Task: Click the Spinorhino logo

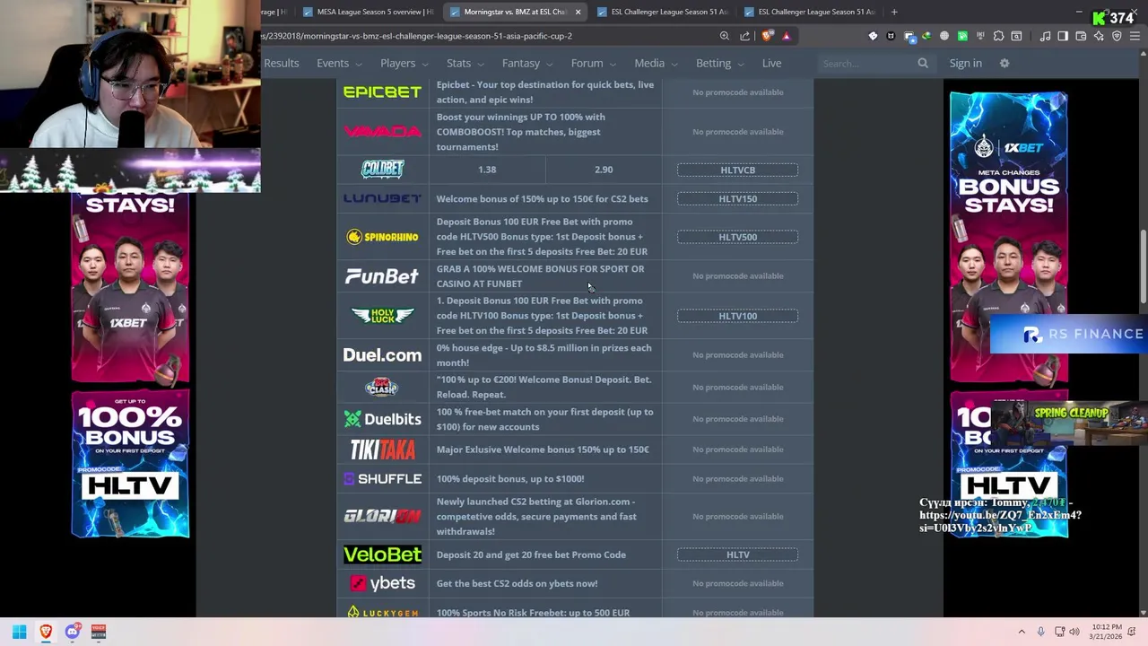Action: tap(382, 237)
